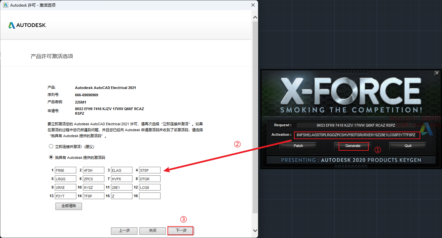This screenshot has width=442, height=238.
Task: Click the product name Autodesk AutoCAD Electrical 2021
Action: pos(105,88)
